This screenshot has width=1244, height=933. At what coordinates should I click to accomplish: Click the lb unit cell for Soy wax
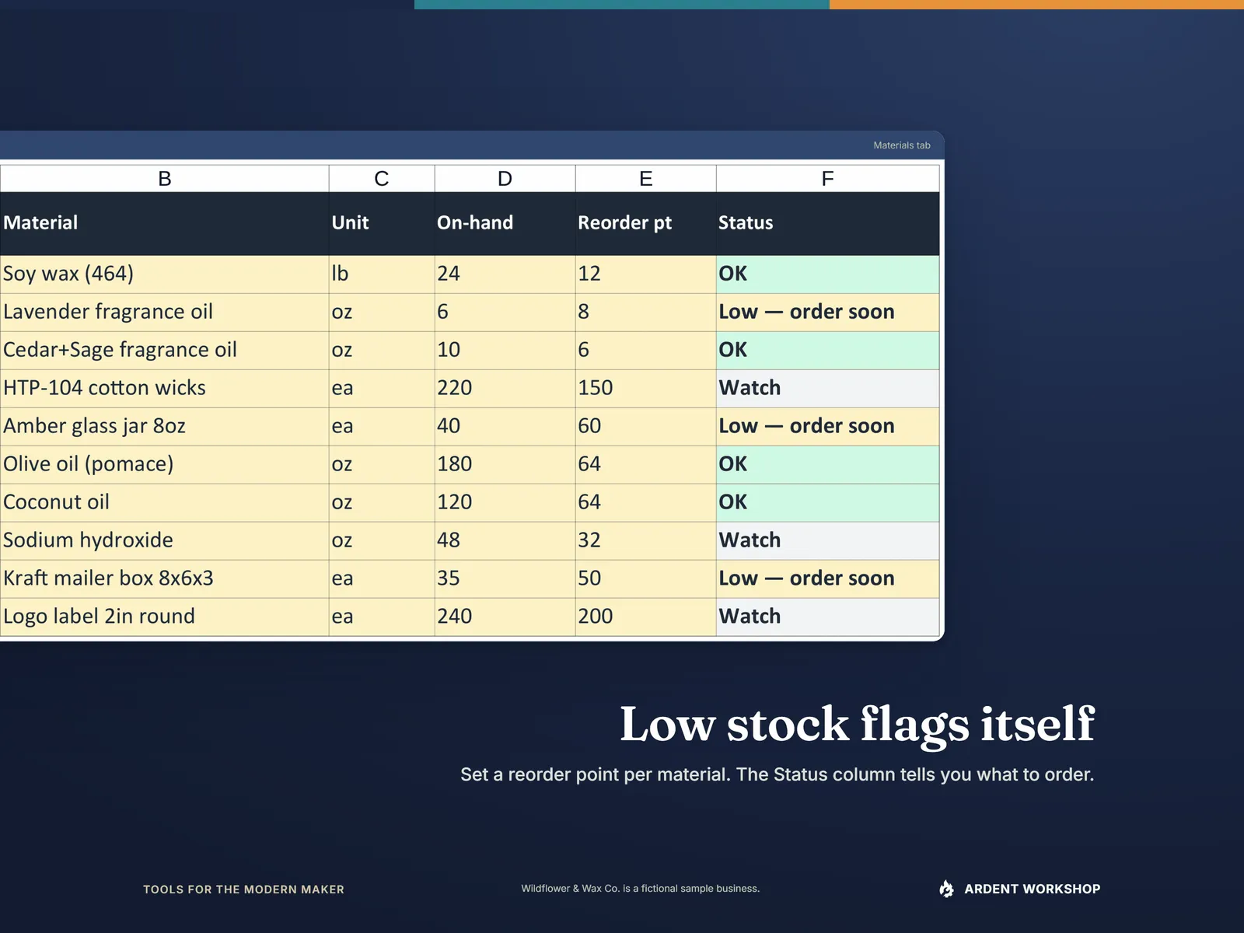(x=382, y=274)
